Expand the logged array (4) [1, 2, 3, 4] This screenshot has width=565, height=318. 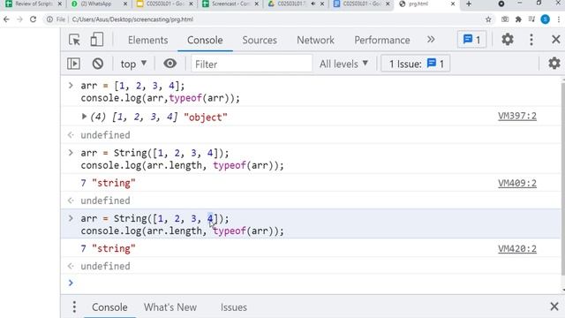pyautogui.click(x=84, y=117)
